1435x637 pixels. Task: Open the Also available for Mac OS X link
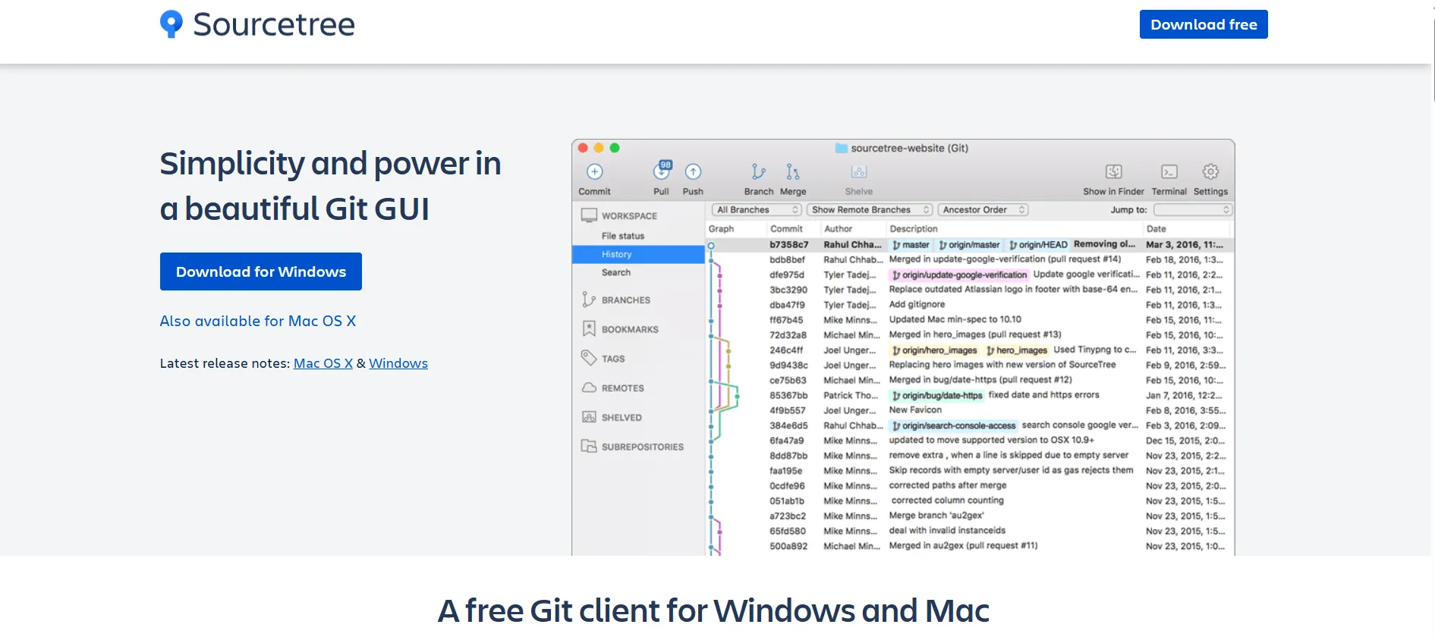[257, 321]
